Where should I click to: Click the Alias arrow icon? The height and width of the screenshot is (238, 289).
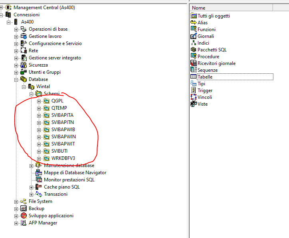click(x=194, y=23)
